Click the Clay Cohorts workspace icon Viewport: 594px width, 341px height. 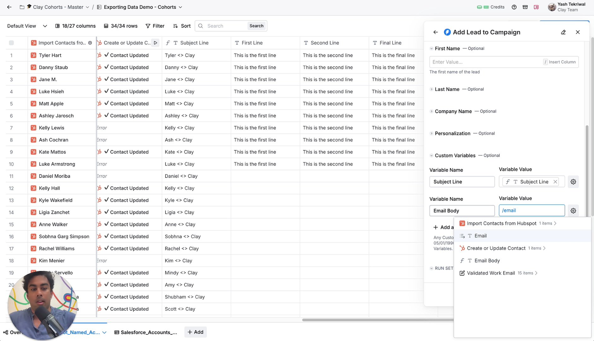click(29, 7)
